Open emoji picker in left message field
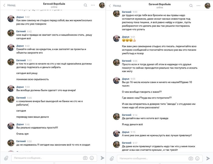The height and width of the screenshot is (164, 213). point(92,158)
